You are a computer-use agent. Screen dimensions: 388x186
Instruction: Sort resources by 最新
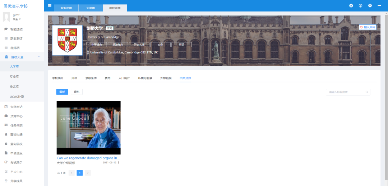coord(62,92)
